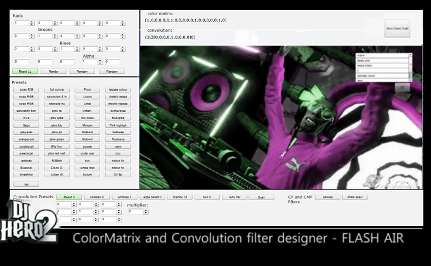The width and height of the screenshot is (431, 266).
Task: Select splodge colour in the saved list
Action: tap(382, 75)
